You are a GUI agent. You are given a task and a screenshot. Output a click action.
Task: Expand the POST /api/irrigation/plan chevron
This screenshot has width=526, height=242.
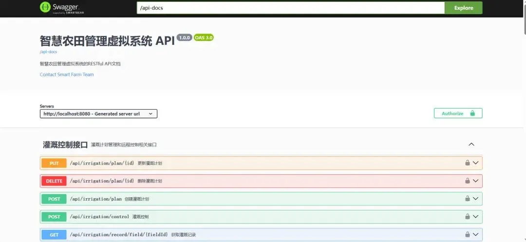pyautogui.click(x=475, y=199)
